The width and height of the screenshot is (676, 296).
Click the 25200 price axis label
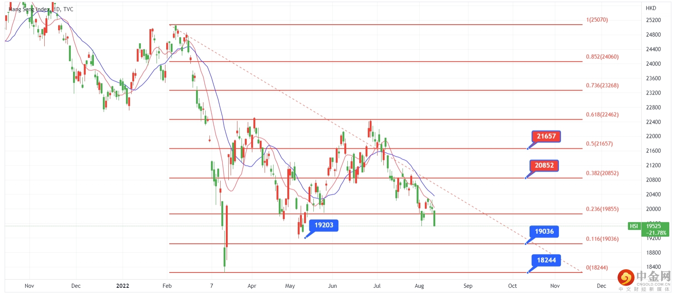653,20
